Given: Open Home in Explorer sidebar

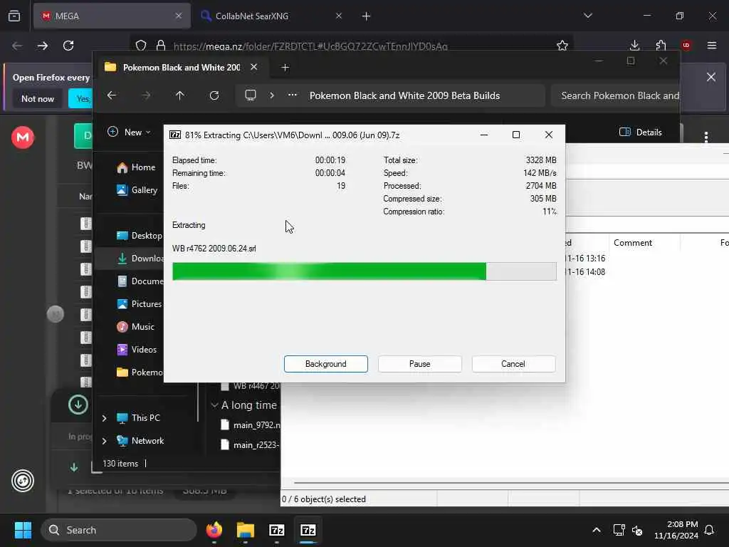Looking at the screenshot, I should point(136,167).
